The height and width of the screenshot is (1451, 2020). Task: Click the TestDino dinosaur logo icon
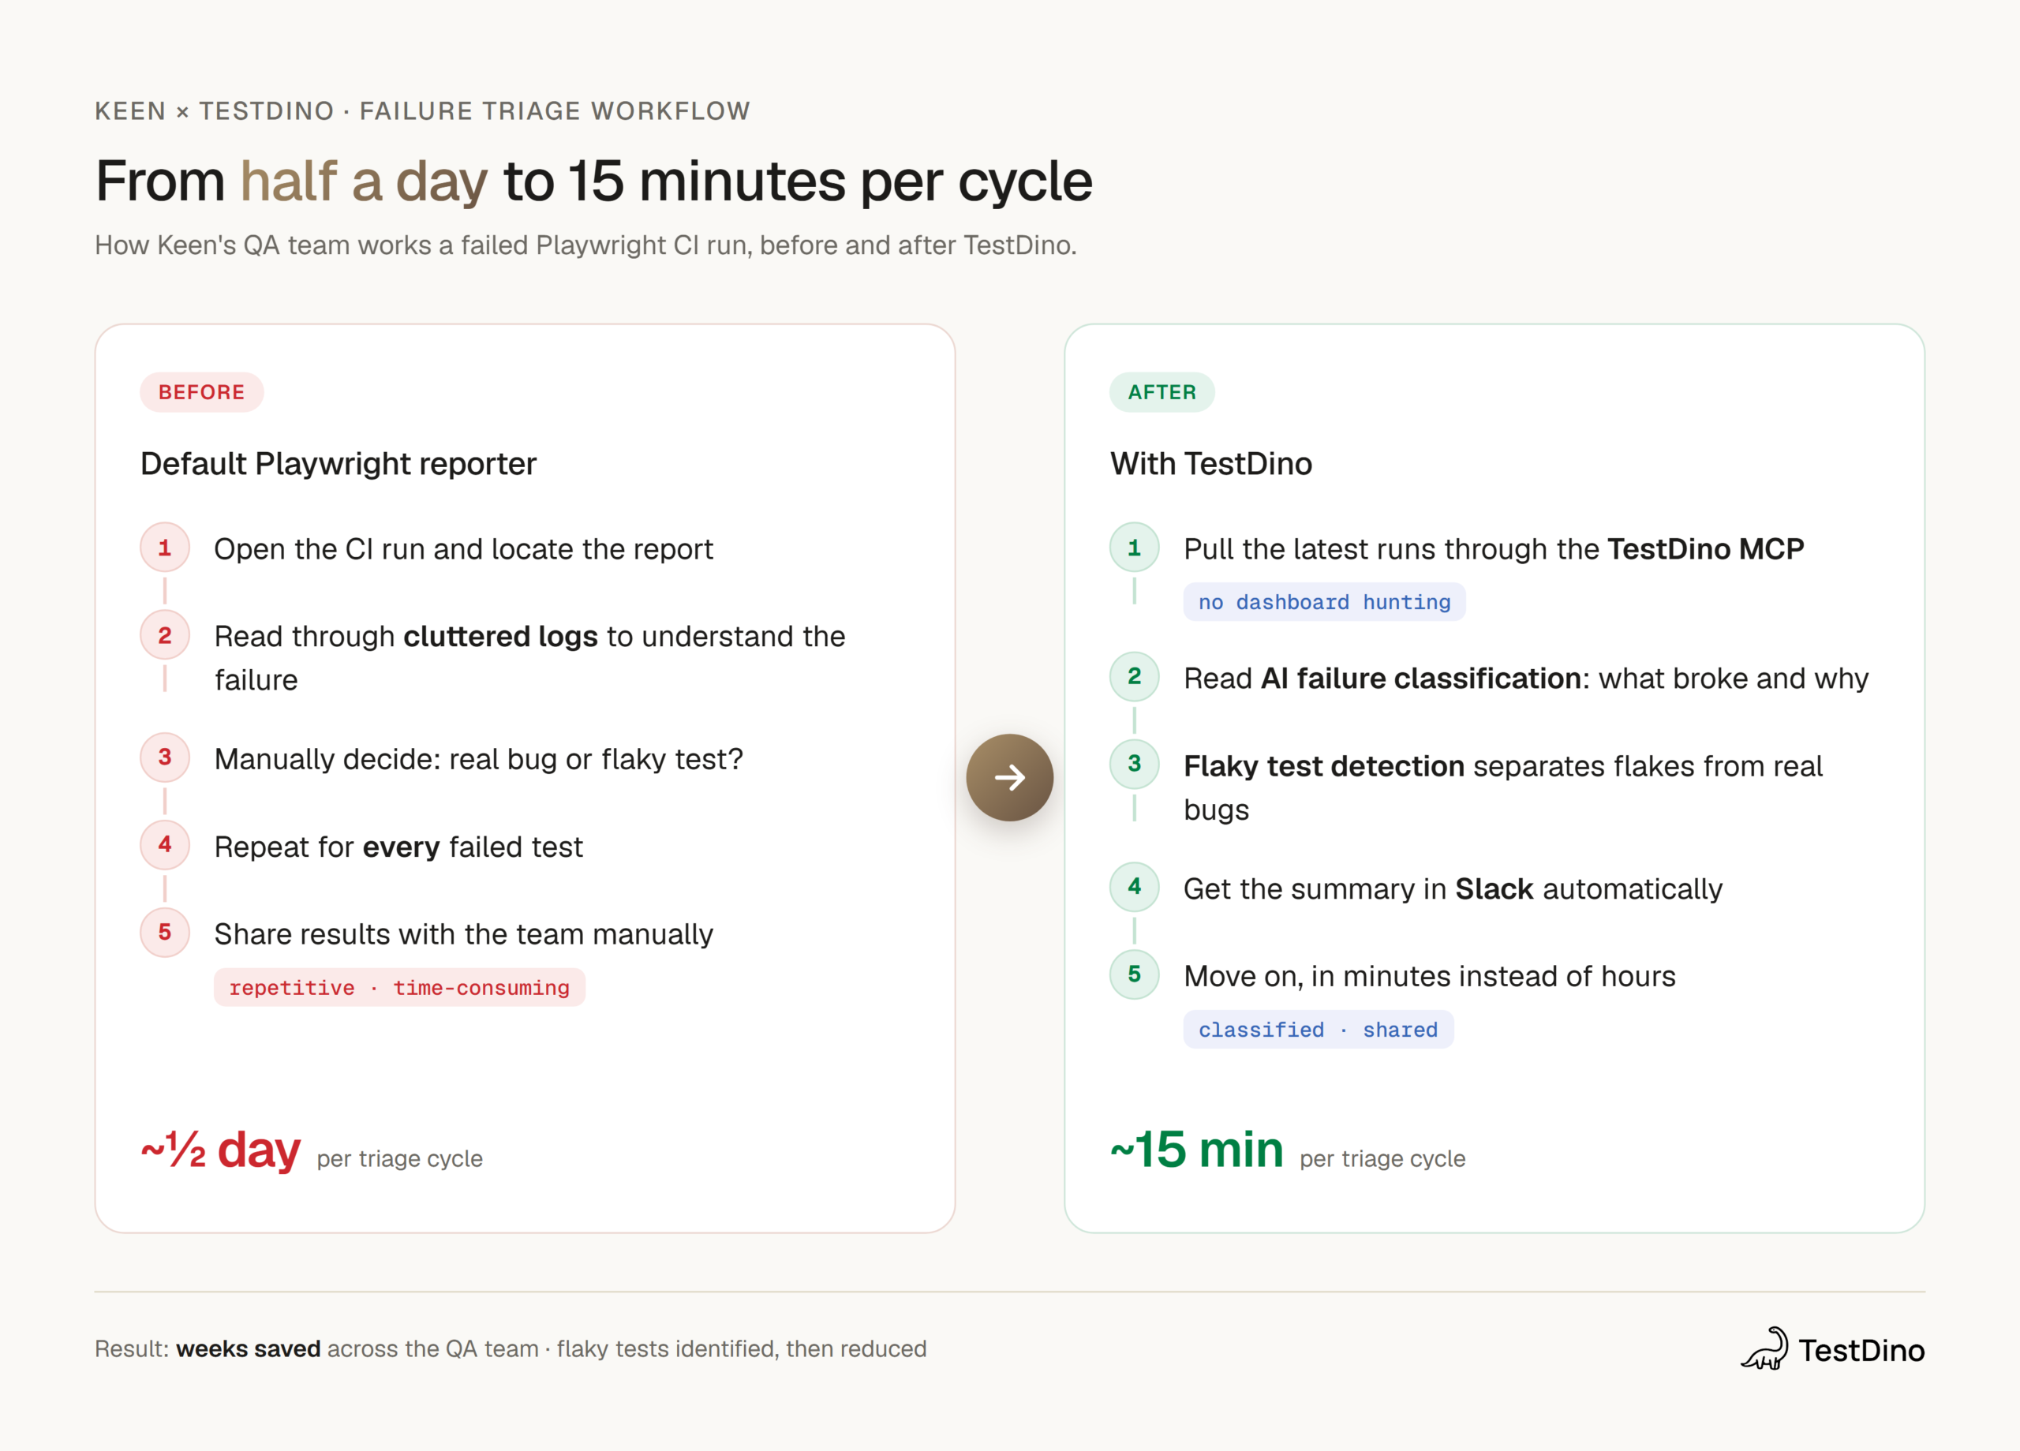point(1764,1348)
